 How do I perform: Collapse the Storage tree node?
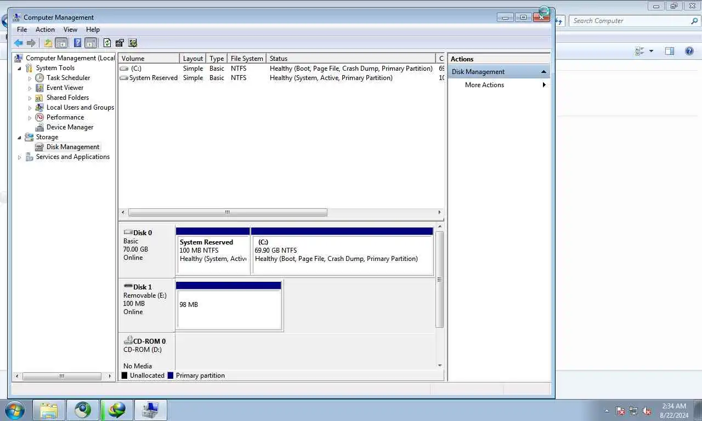pos(20,137)
